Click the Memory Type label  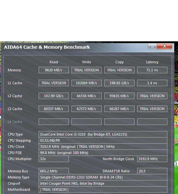click(18, 177)
